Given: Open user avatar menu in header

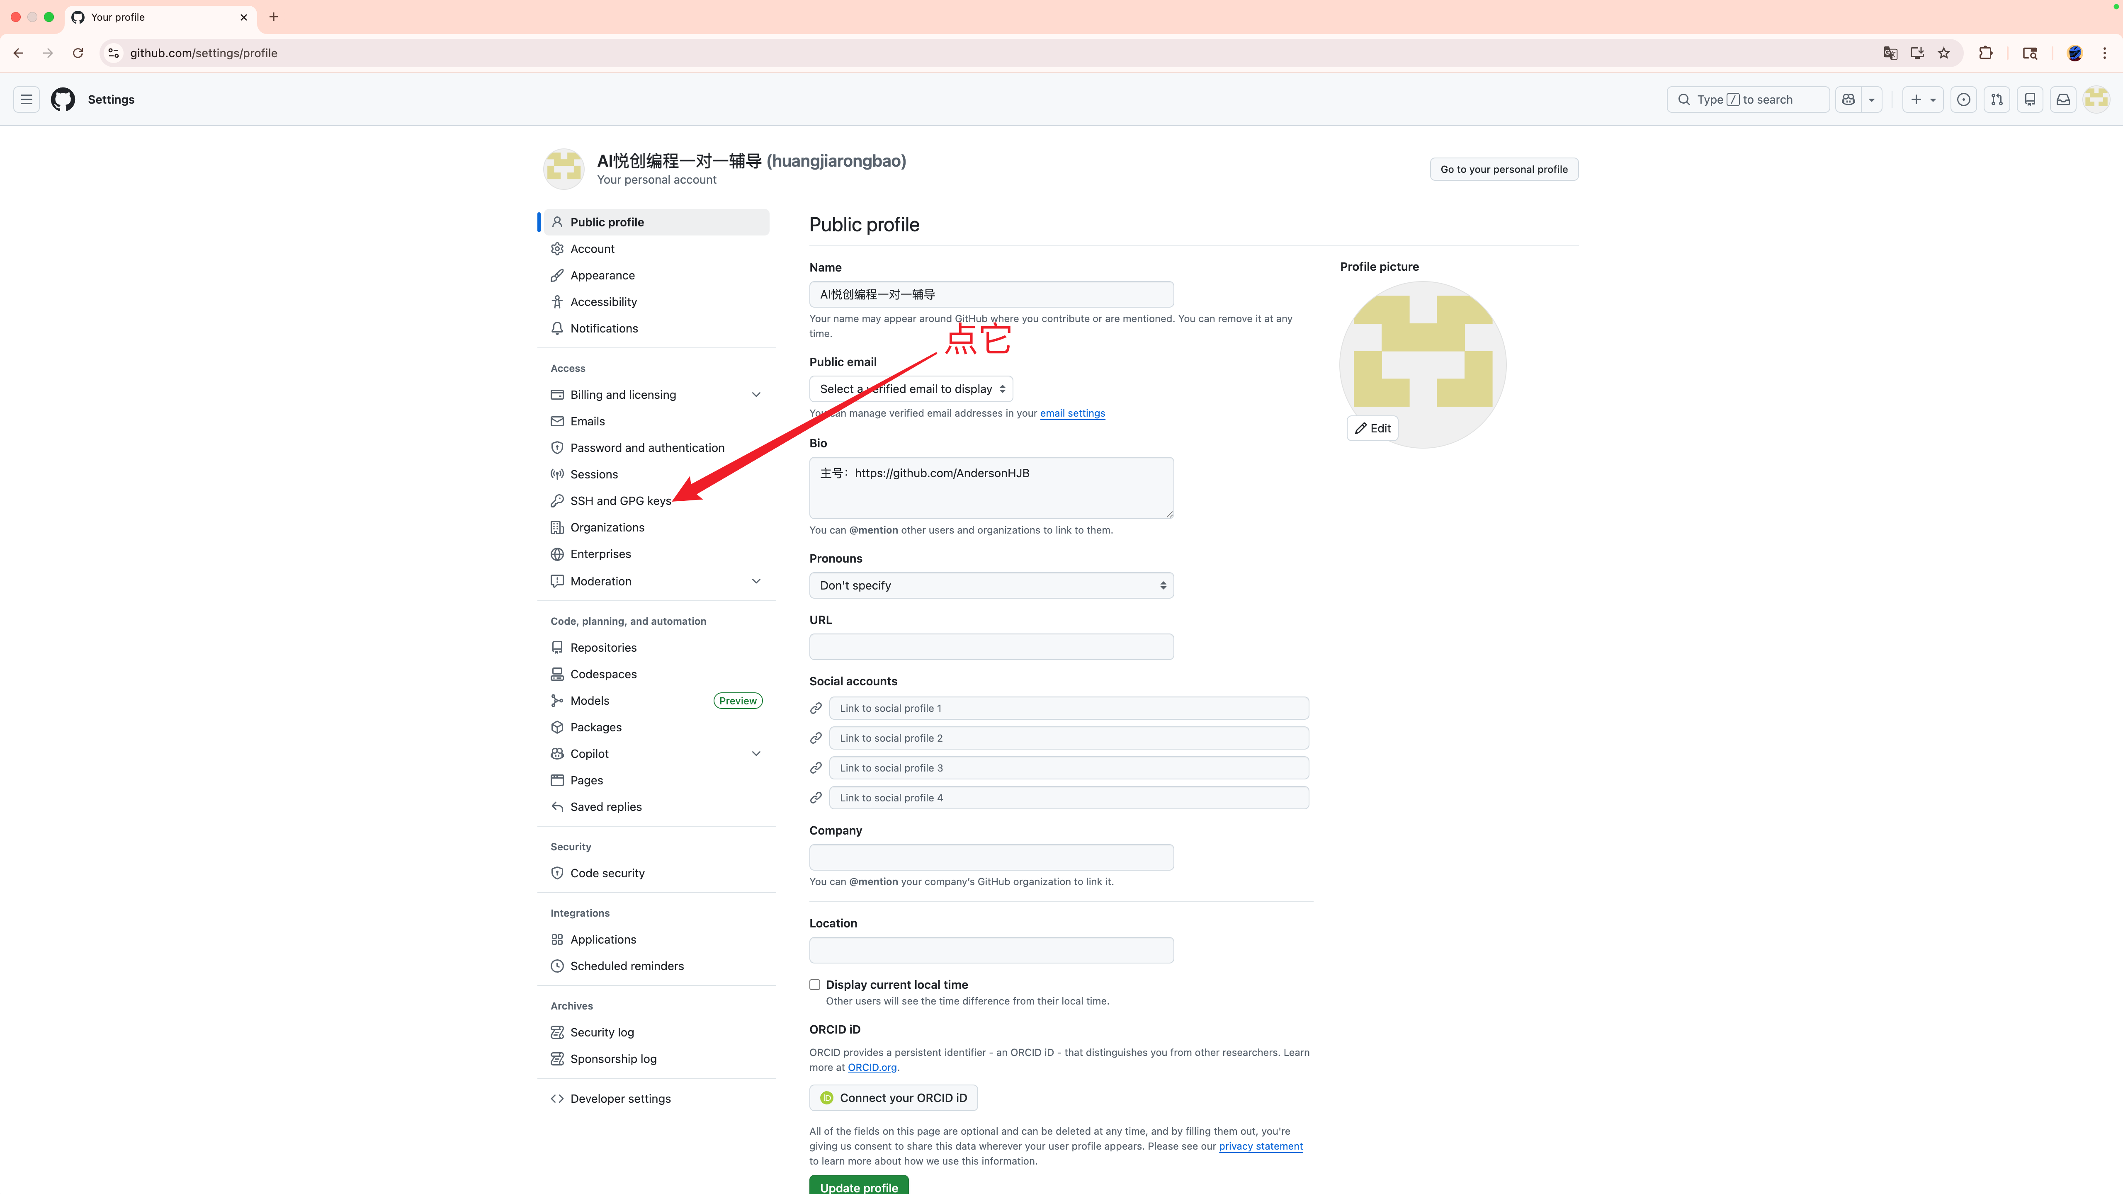Looking at the screenshot, I should [x=2096, y=99].
